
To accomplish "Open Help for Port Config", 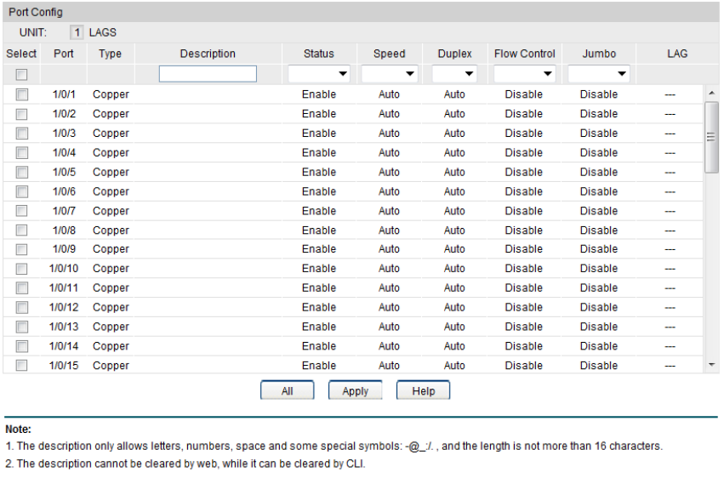I will tap(423, 391).
